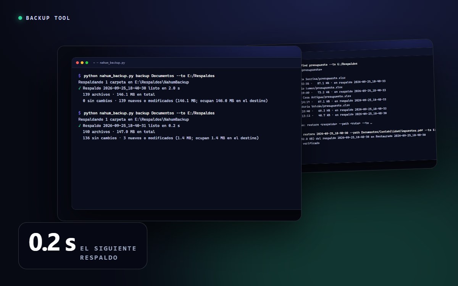Viewport: 458px width, 286px height.
Task: Click the green checkmark before Respaldo 2026-09-25_18-40-30
Action: 79,88
